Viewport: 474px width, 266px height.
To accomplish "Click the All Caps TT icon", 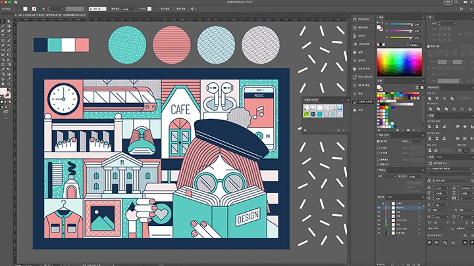I will pos(429,223).
